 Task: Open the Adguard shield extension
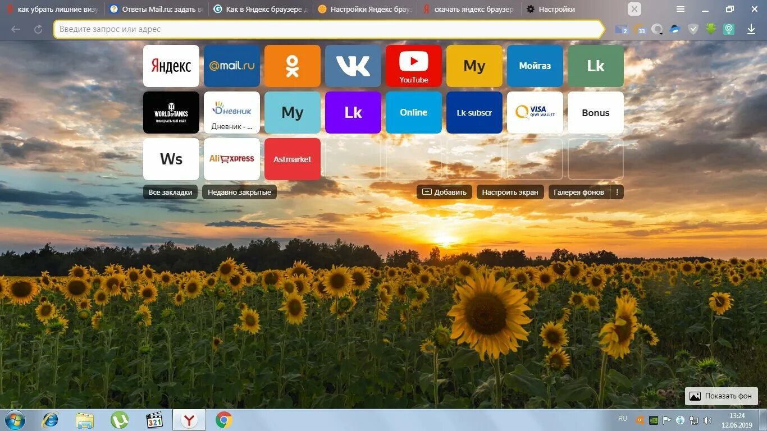coord(693,29)
